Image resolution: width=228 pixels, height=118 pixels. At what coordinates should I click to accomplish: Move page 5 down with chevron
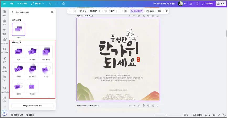pyautogui.click(x=134, y=16)
